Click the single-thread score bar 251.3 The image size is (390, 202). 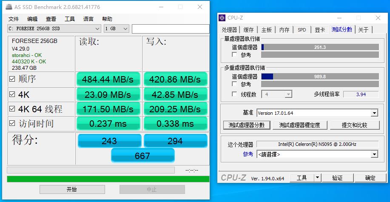tap(320, 47)
